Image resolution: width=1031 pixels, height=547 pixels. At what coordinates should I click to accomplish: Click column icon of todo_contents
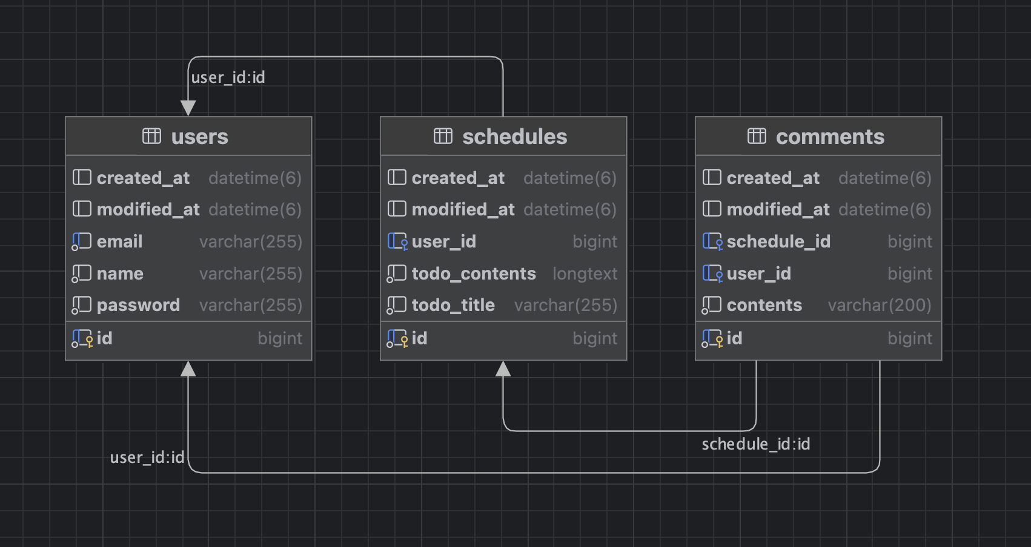(396, 273)
